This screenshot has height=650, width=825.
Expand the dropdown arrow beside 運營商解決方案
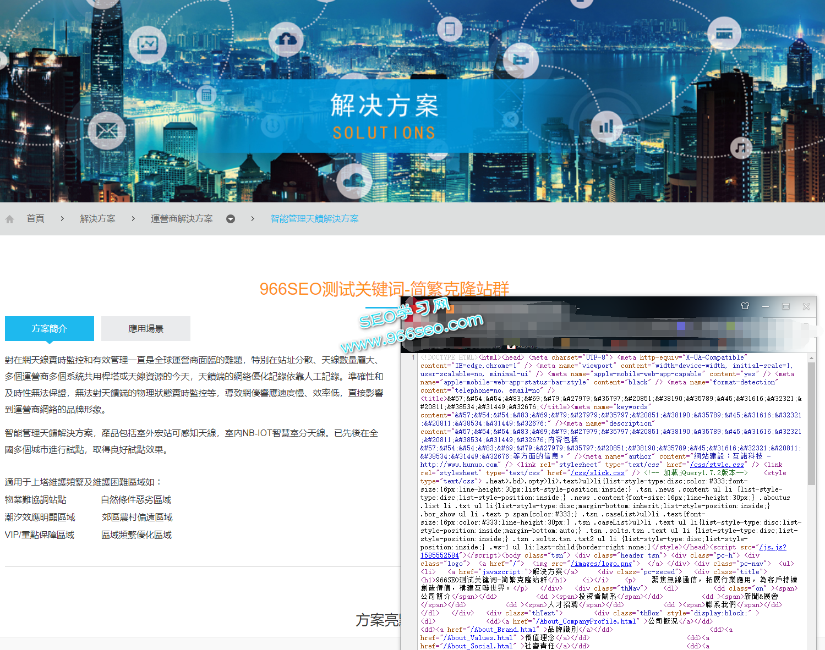pos(231,219)
